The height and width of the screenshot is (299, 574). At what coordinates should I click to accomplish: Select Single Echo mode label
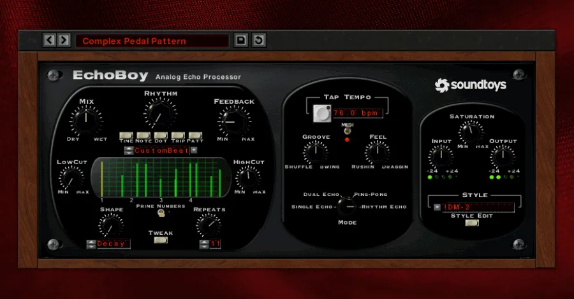point(311,207)
